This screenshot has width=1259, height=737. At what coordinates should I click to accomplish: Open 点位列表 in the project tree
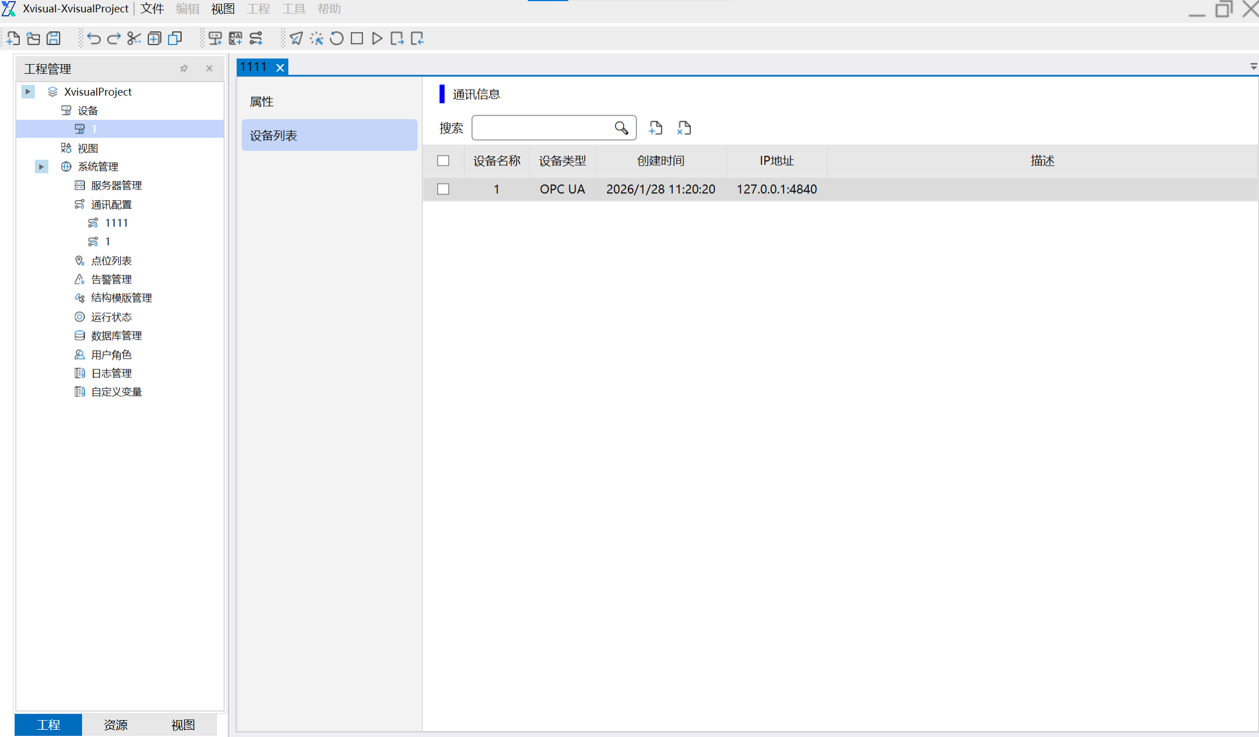(x=111, y=261)
